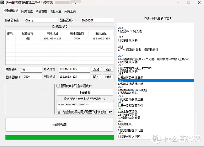Screen dimensions: 204x147
Task: Focus the 登陆器端口 input with 7600
Action: (x=33, y=77)
